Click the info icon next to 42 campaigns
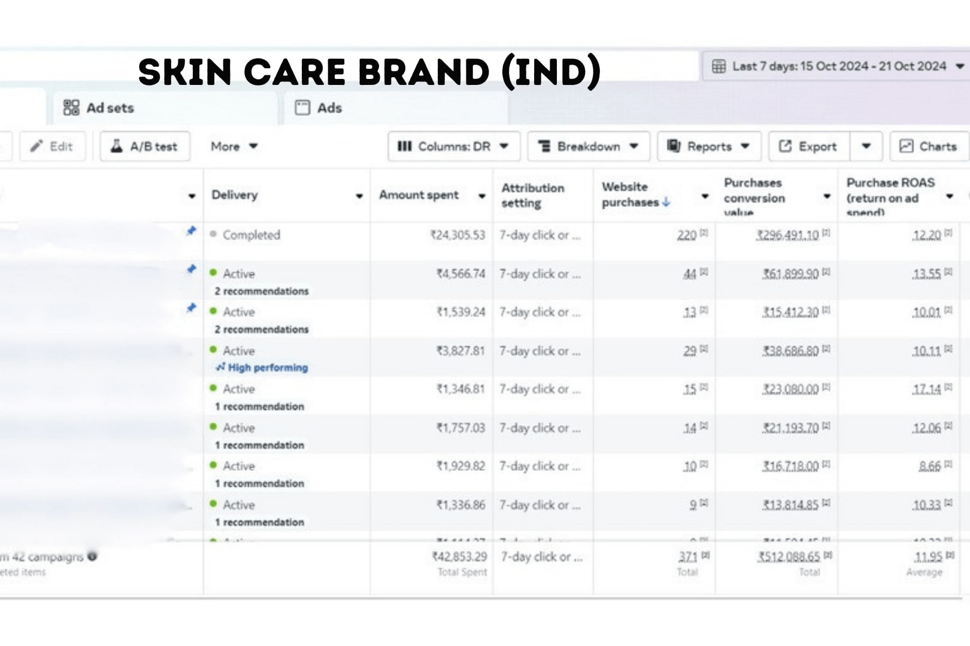Image resolution: width=970 pixels, height=646 pixels. click(x=92, y=556)
